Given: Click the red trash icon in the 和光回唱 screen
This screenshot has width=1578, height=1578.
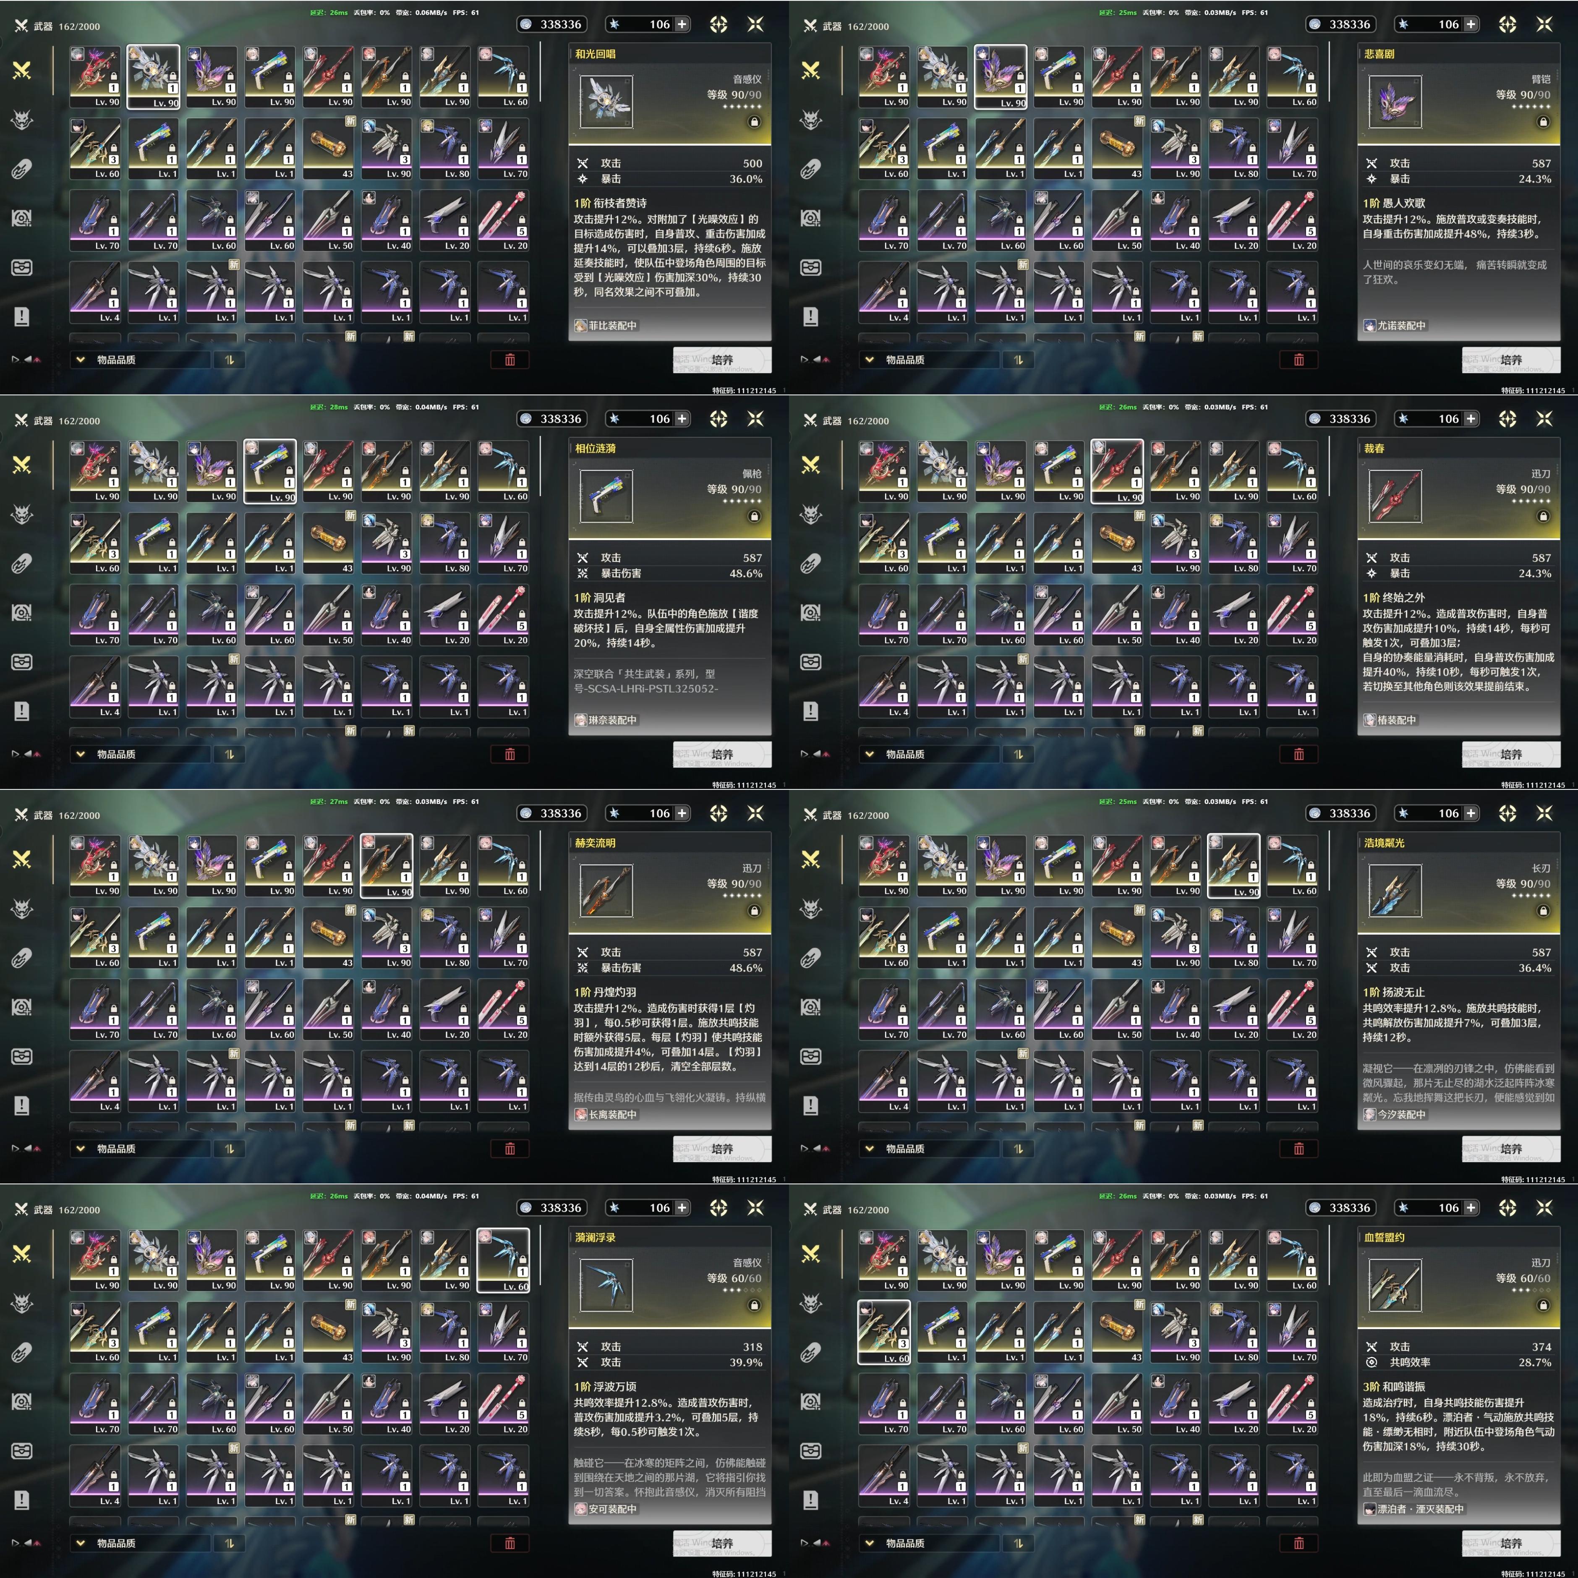Looking at the screenshot, I should (x=509, y=359).
